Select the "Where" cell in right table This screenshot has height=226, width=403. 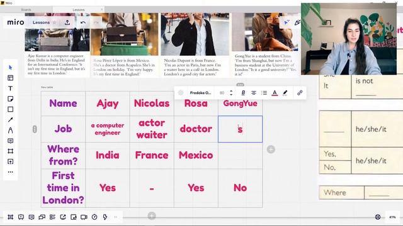pos(341,193)
